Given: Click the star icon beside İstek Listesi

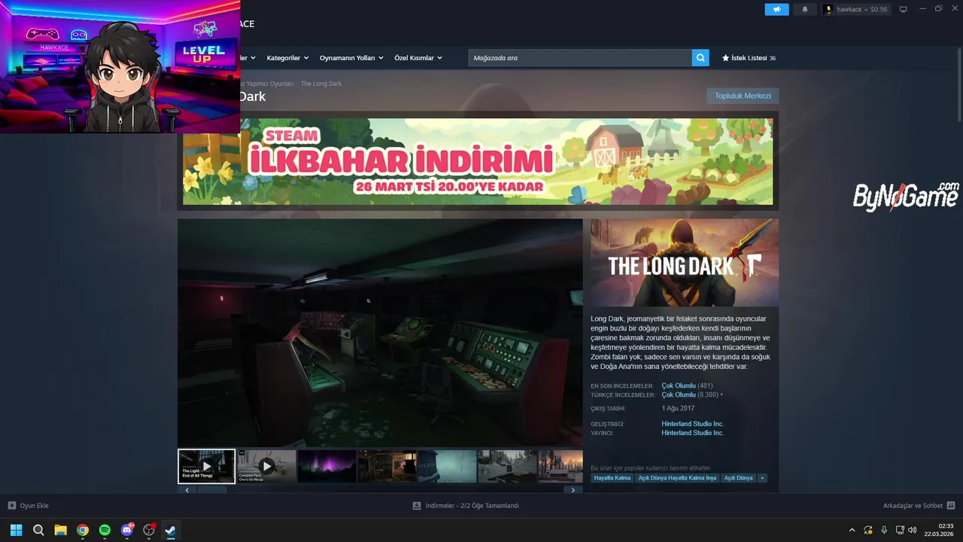Looking at the screenshot, I should (725, 58).
